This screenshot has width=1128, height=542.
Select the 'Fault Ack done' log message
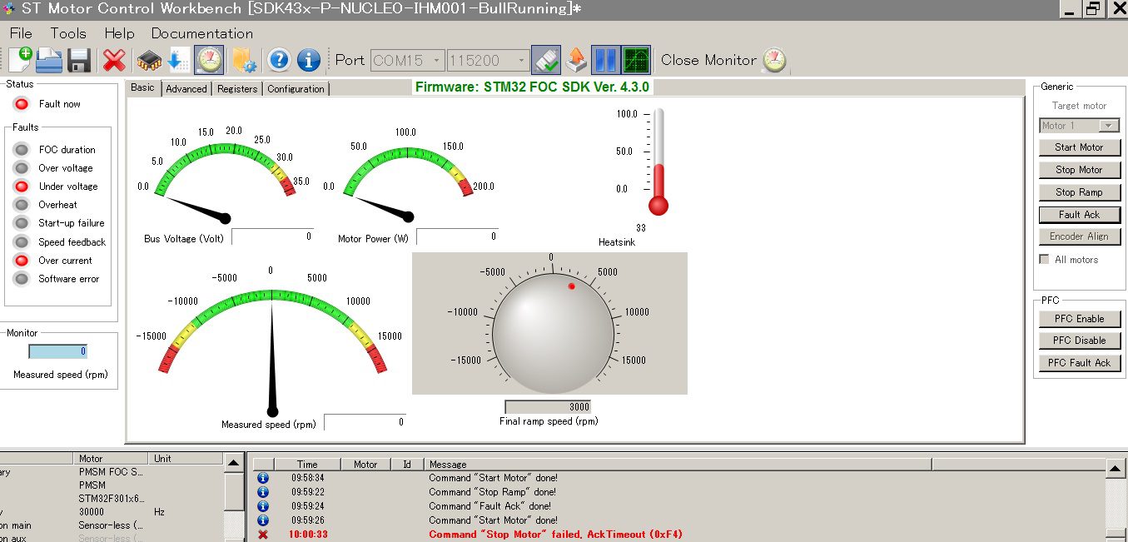click(x=490, y=506)
